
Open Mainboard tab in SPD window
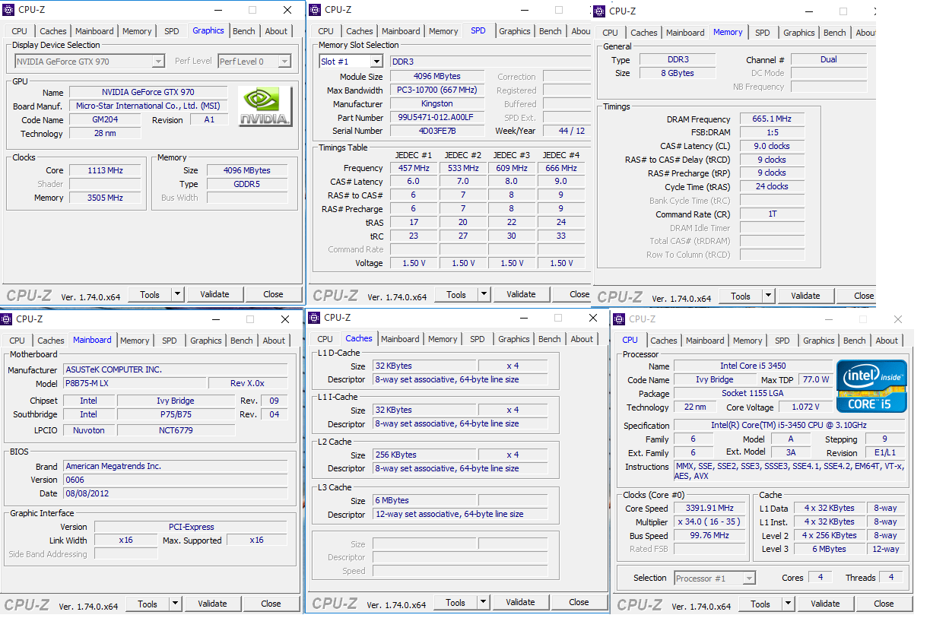[400, 31]
